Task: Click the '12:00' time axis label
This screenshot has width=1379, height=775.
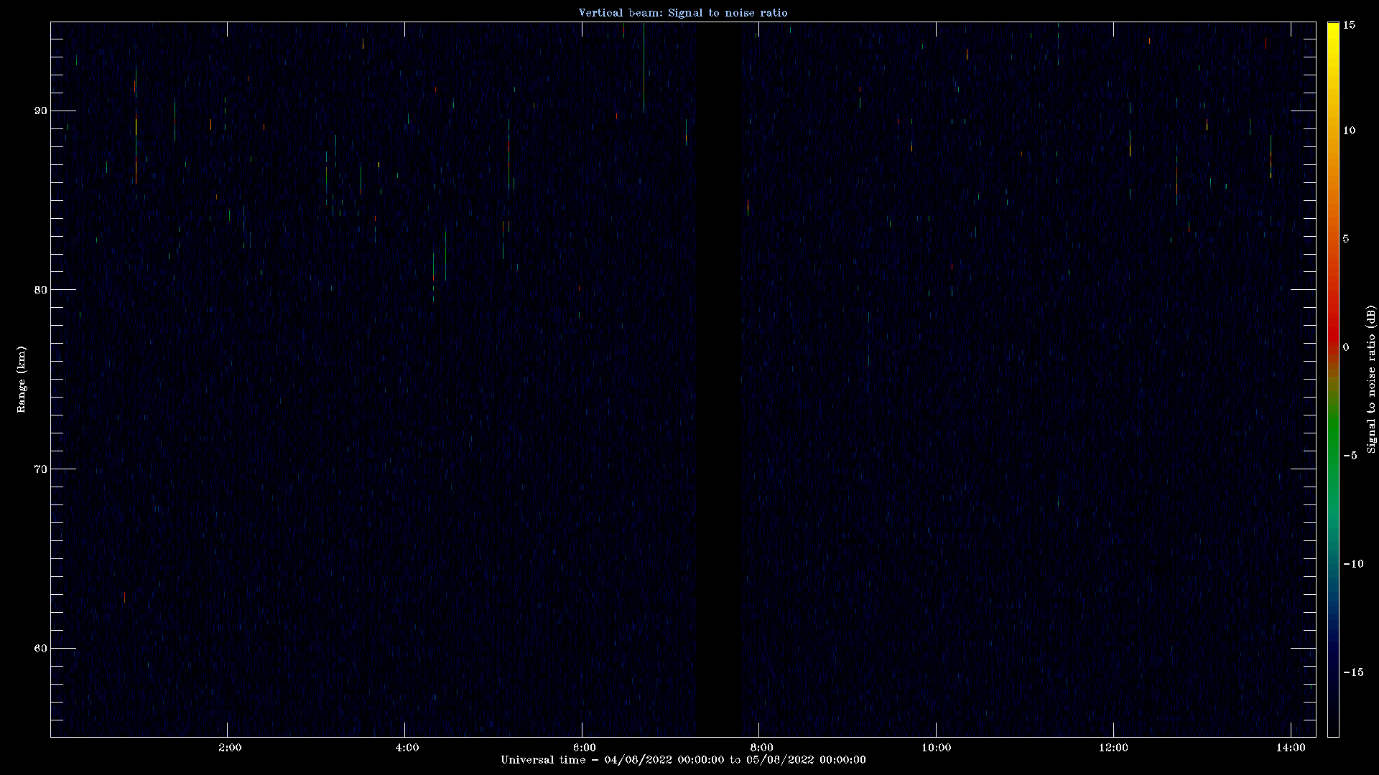Action: click(1113, 748)
